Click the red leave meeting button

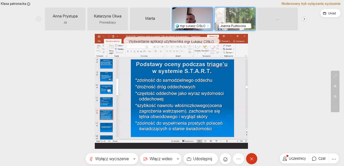[x=252, y=159]
